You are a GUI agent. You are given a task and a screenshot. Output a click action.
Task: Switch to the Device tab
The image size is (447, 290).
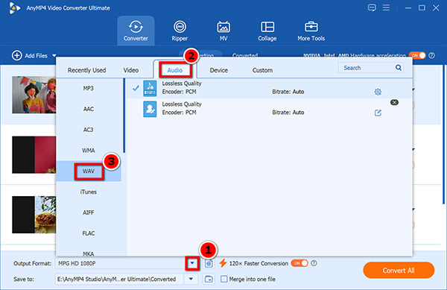pyautogui.click(x=218, y=70)
